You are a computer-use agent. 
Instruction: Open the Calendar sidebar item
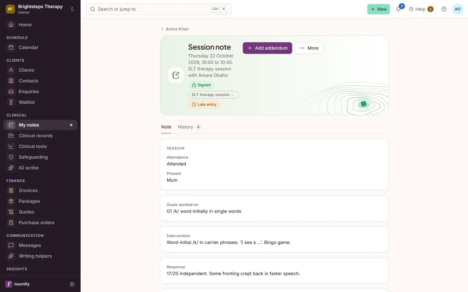coord(40,47)
